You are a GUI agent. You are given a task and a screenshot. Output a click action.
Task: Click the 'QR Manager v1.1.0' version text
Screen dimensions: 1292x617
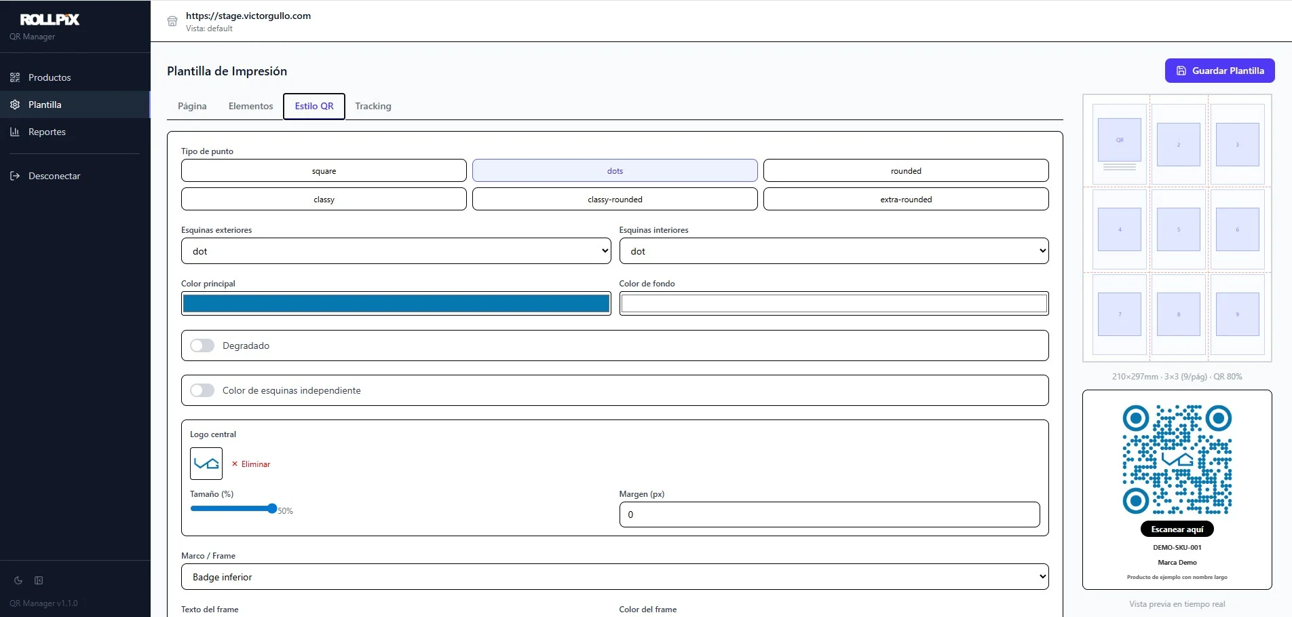click(x=43, y=603)
